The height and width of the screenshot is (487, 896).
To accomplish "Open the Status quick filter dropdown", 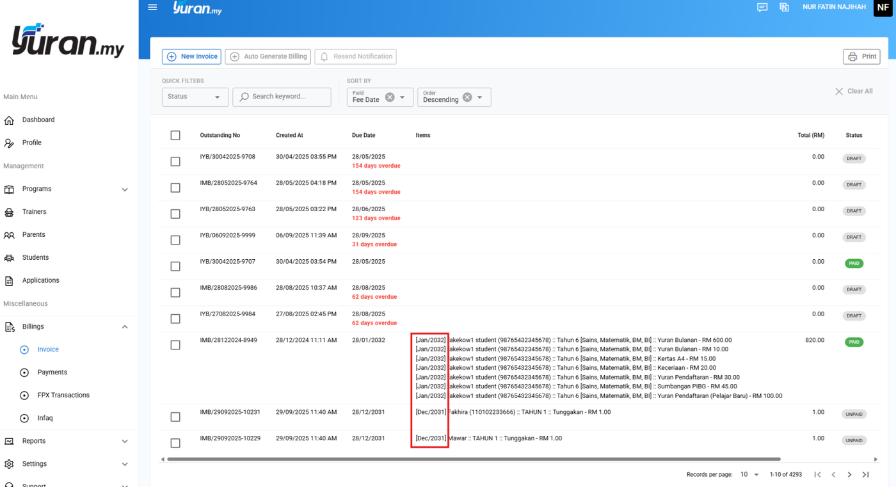I will pos(195,97).
